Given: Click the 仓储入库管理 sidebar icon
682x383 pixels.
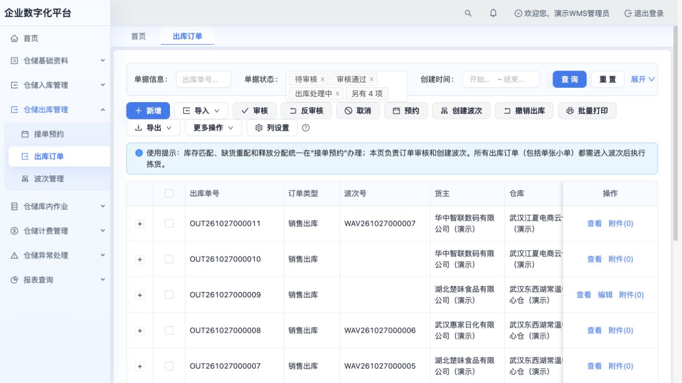Looking at the screenshot, I should (14, 85).
